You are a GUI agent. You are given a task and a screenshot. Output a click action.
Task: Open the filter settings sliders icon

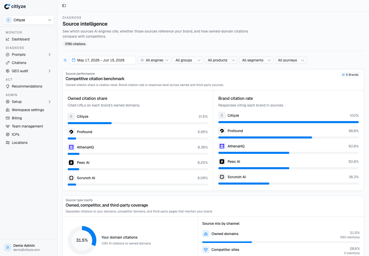coord(65,60)
